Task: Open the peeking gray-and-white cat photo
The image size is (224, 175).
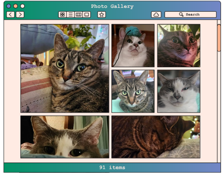Action: coord(65,137)
